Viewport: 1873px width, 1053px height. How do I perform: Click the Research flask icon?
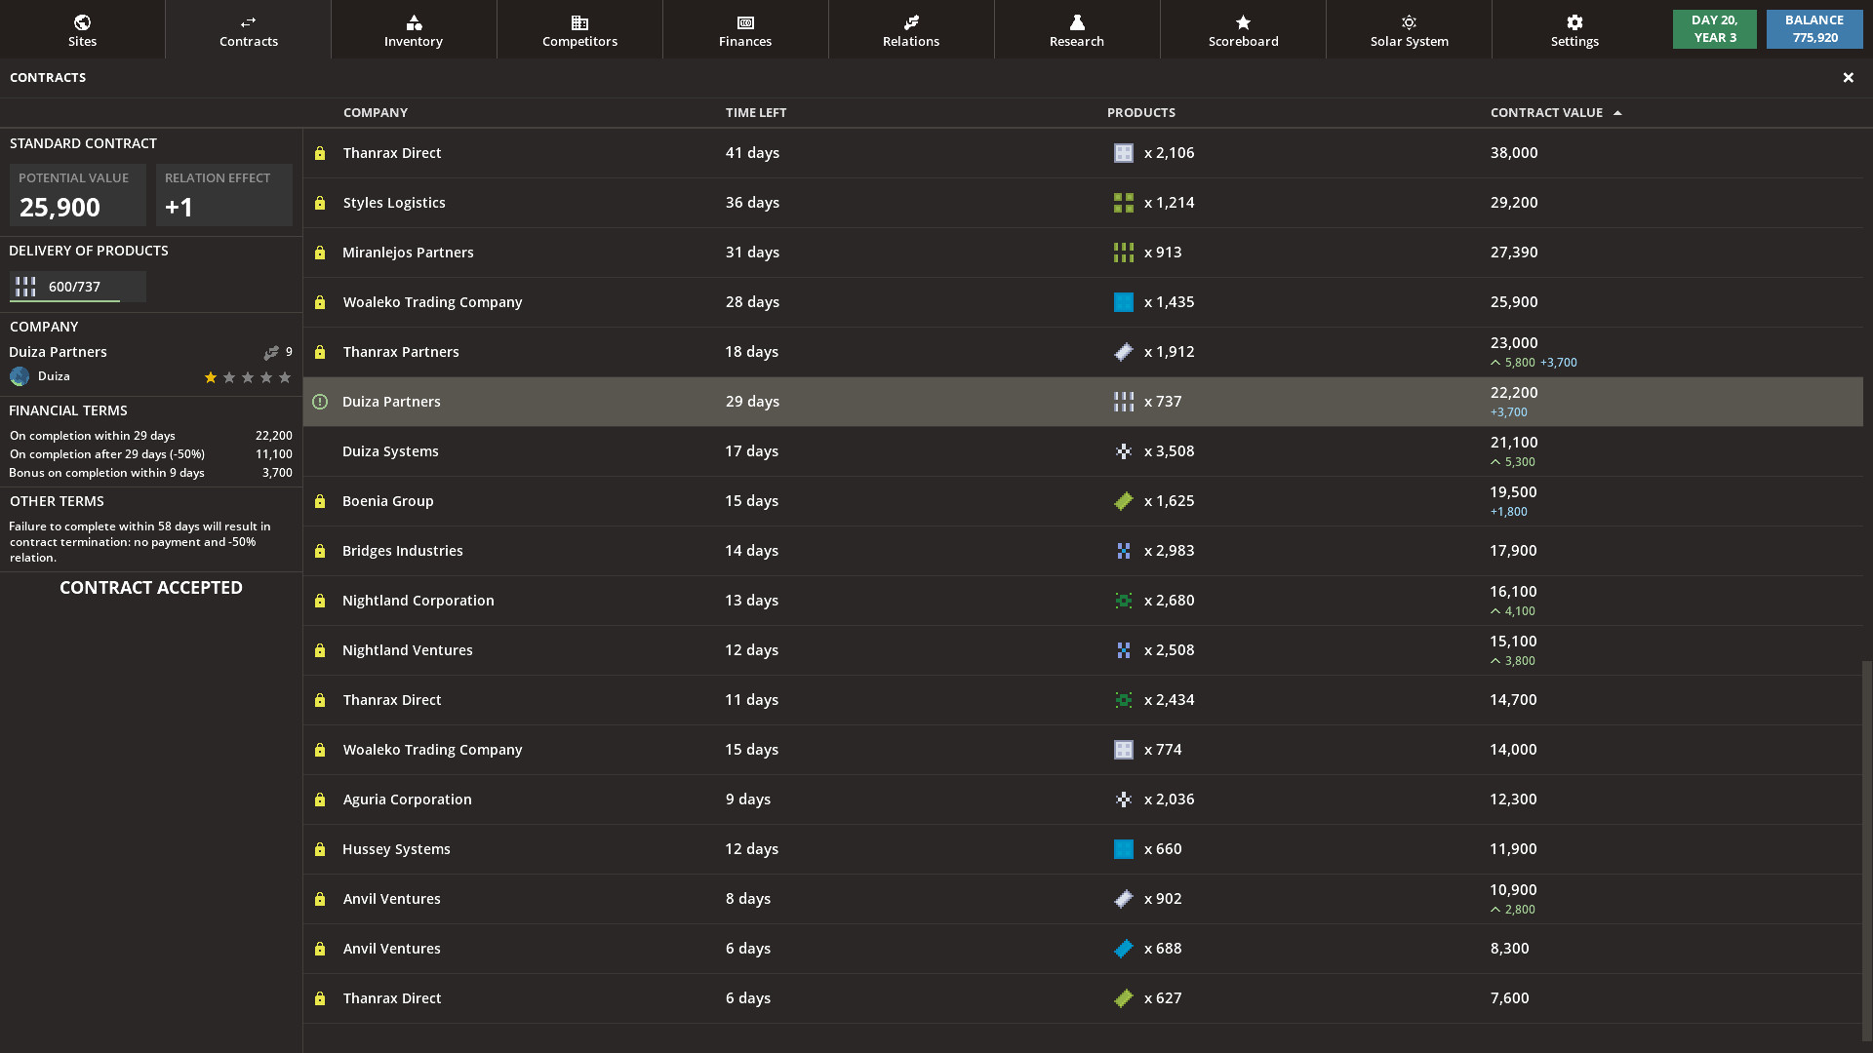pyautogui.click(x=1077, y=21)
